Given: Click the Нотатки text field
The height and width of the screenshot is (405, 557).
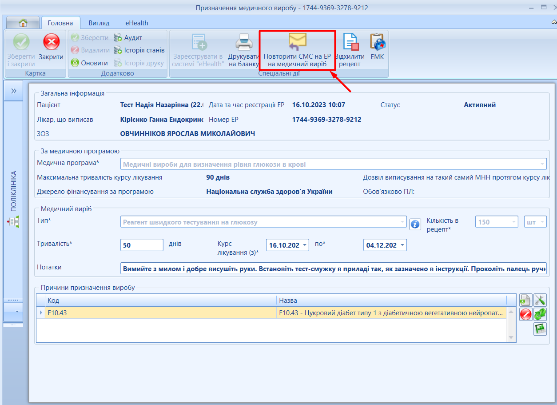Looking at the screenshot, I should pos(334,269).
